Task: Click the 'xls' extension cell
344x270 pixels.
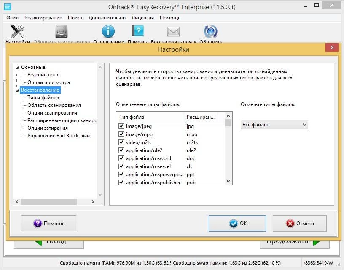Action: pos(189,166)
